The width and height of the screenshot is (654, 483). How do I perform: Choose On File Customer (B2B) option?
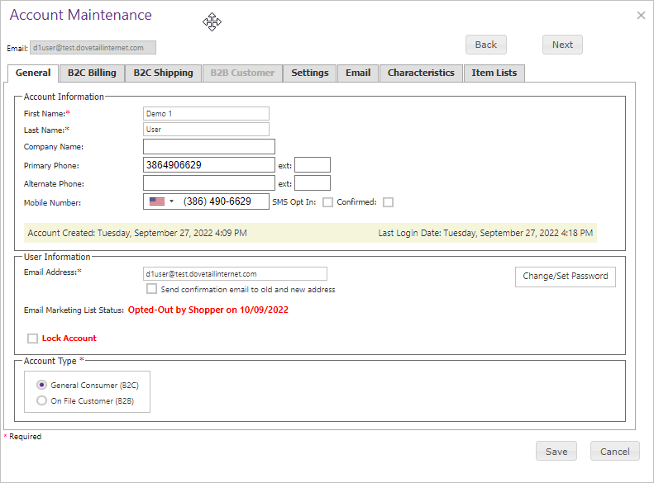(42, 400)
